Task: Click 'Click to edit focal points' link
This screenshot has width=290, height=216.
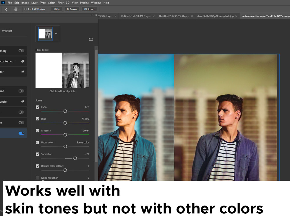Action: (x=62, y=91)
